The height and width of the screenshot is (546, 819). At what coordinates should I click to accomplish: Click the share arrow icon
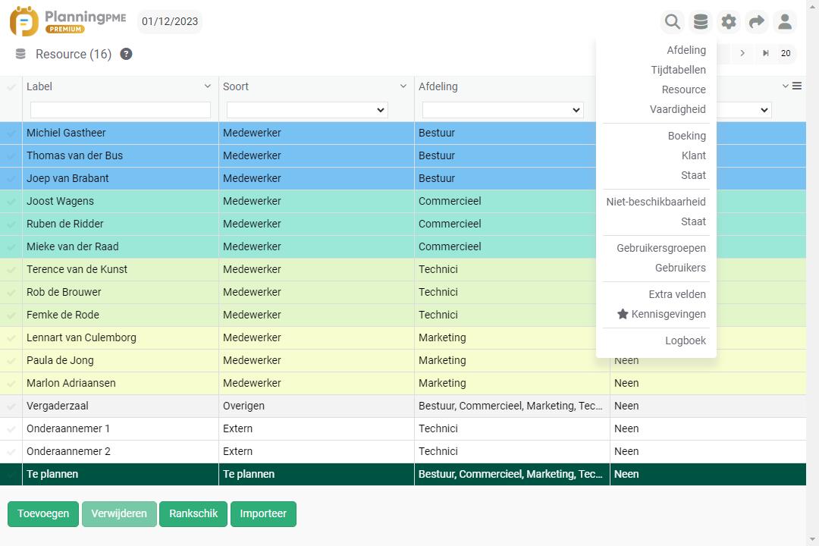tap(757, 22)
